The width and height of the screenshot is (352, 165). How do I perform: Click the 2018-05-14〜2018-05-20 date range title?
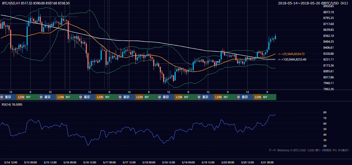point(313,3)
